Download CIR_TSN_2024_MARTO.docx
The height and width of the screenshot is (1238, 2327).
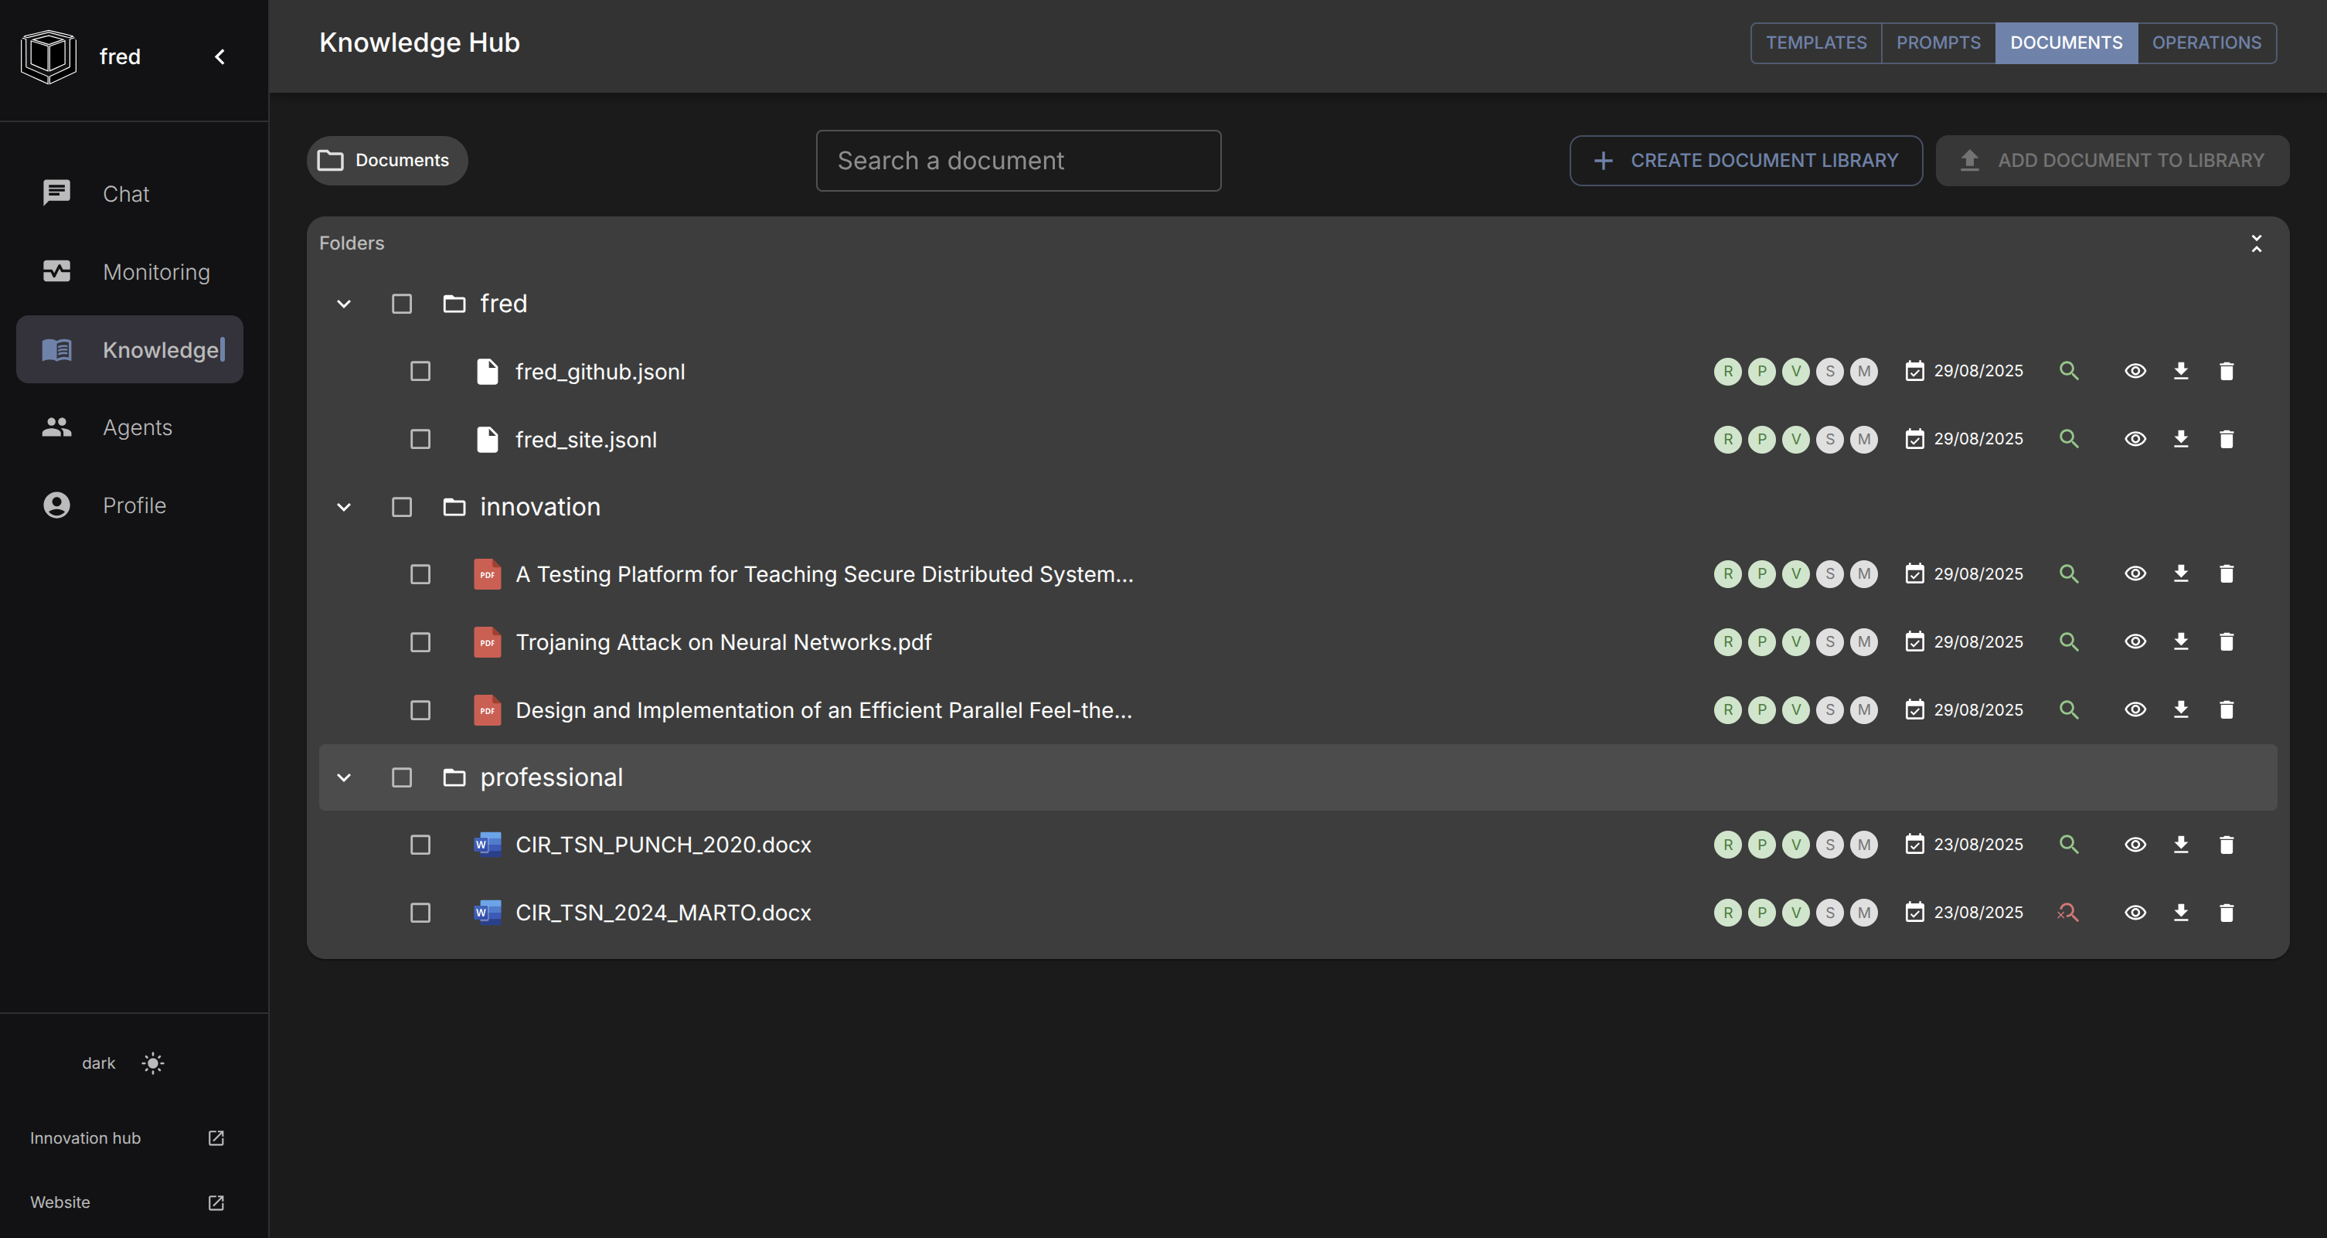click(2181, 913)
